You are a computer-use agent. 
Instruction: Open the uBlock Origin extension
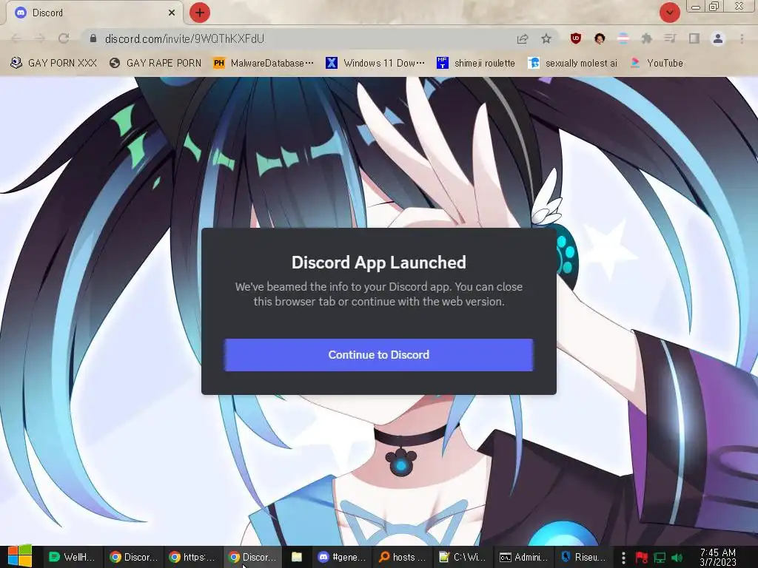pyautogui.click(x=575, y=38)
